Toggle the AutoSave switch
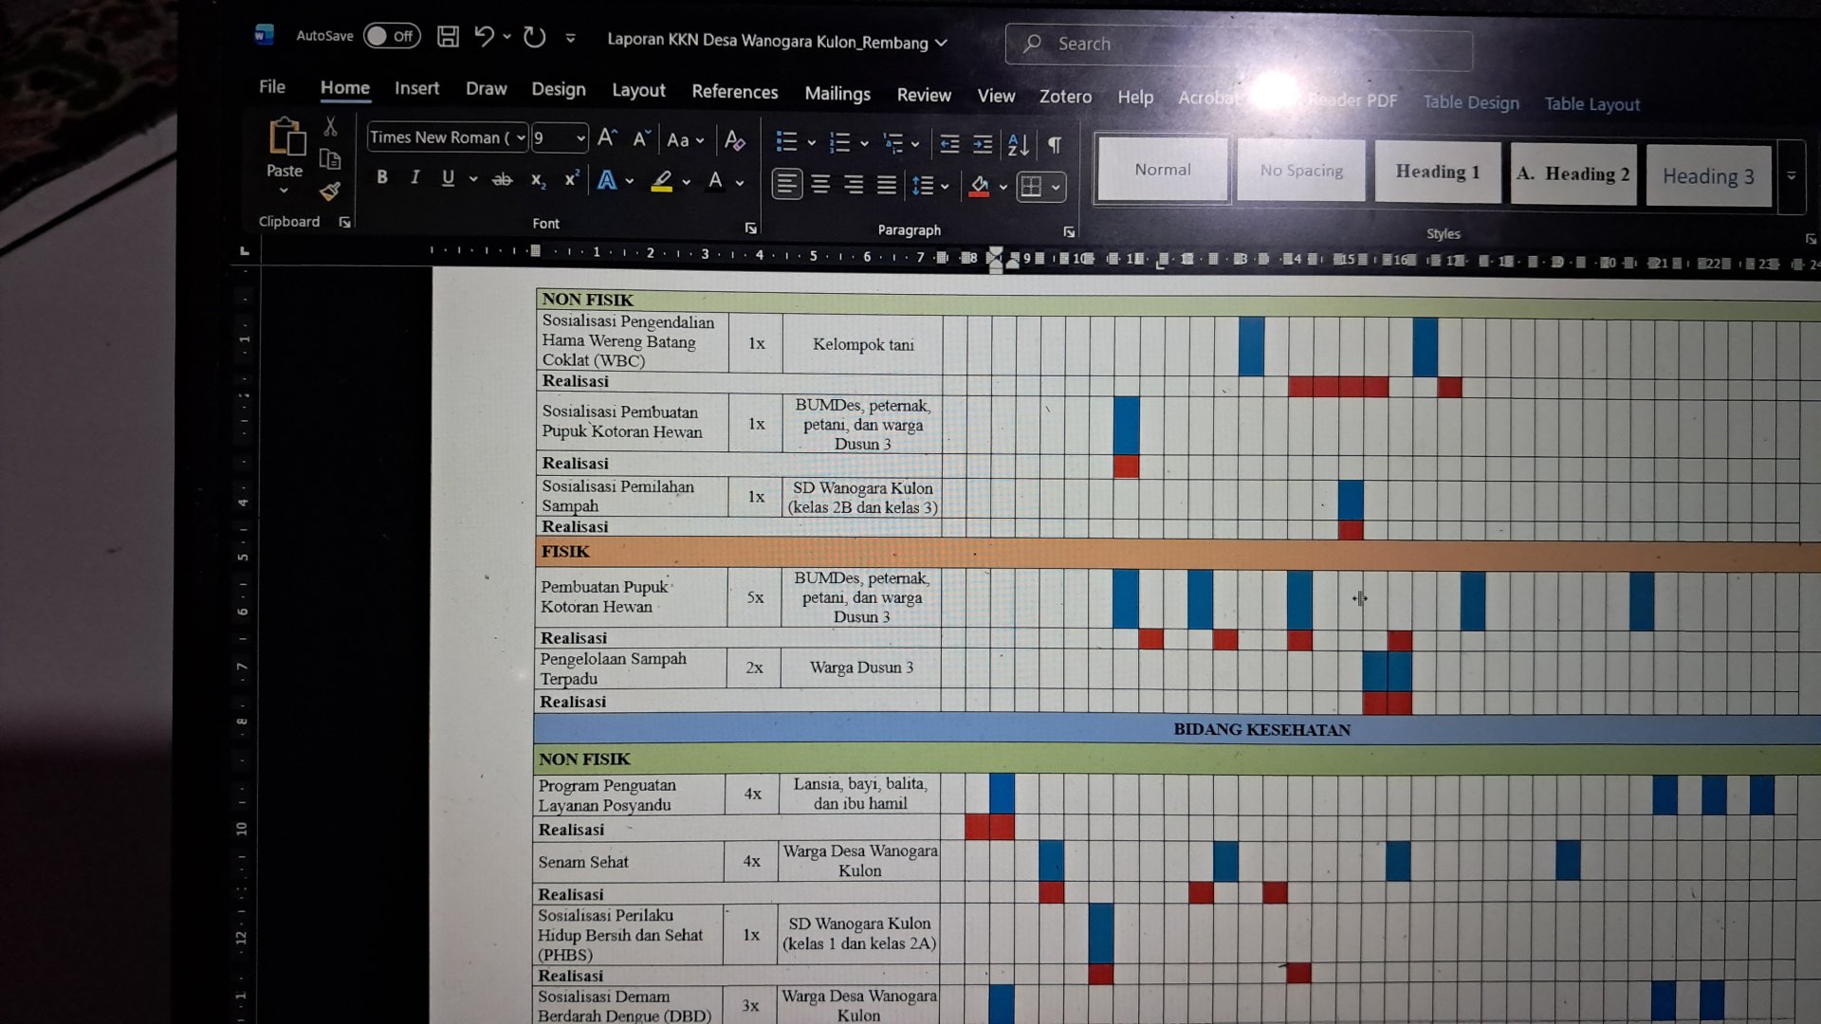Image resolution: width=1821 pixels, height=1024 pixels. [x=392, y=36]
